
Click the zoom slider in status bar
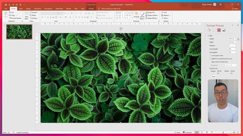click(x=223, y=132)
